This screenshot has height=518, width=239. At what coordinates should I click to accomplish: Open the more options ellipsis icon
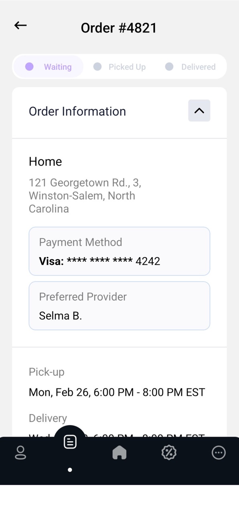click(x=219, y=453)
